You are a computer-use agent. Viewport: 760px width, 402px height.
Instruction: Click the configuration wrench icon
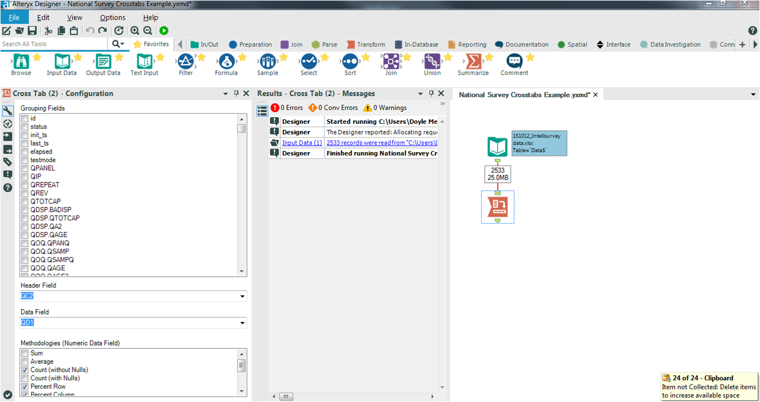[8, 111]
